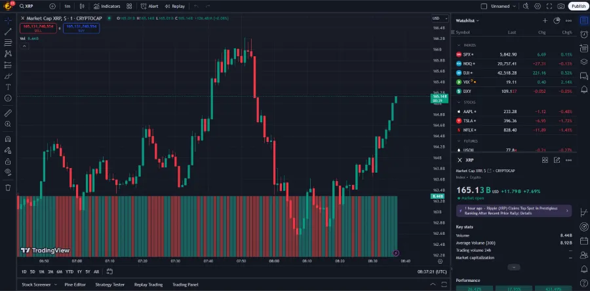
Task: Take a chart snapshot with camera icon
Action: pyautogui.click(x=560, y=6)
